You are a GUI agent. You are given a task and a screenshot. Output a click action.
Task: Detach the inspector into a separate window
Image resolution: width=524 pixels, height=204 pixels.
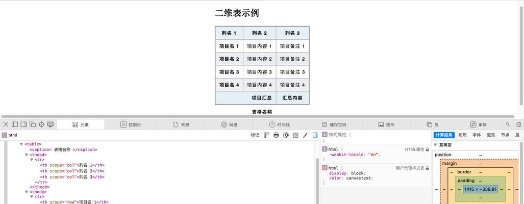coord(33,124)
